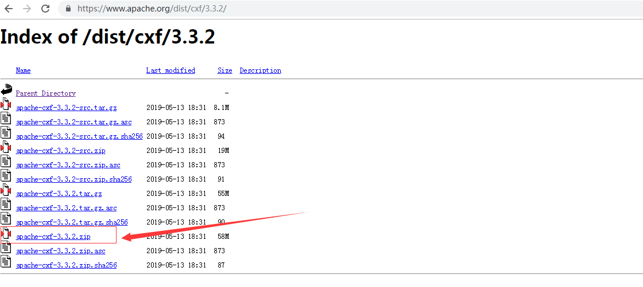Sort listing by the Description column header

point(261,70)
